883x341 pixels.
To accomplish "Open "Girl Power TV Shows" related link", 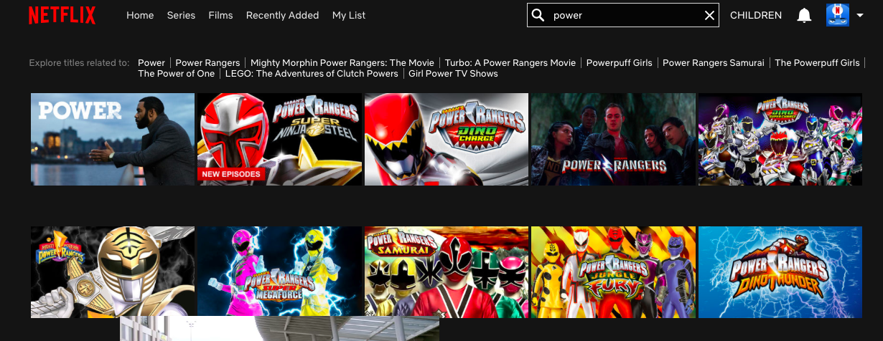I will [x=453, y=74].
